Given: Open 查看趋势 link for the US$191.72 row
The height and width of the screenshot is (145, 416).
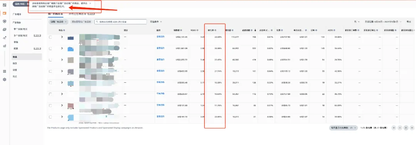Looking at the screenshot, I should pos(160,117).
